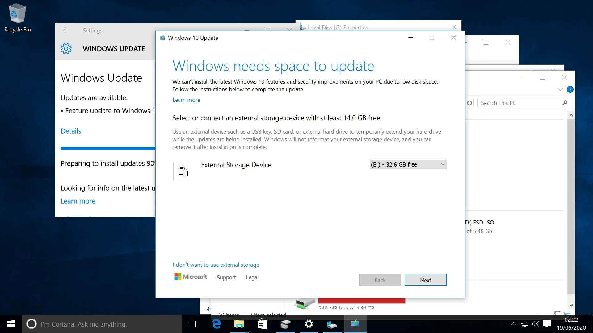Launch Microsoft Store from the taskbar
593x333 pixels.
coord(262,324)
